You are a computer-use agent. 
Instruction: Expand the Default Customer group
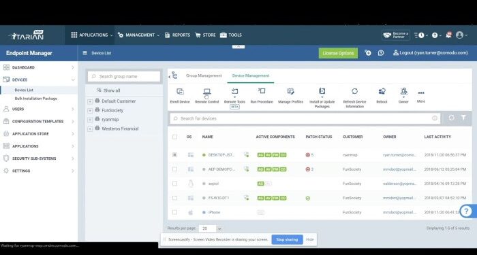click(x=90, y=102)
